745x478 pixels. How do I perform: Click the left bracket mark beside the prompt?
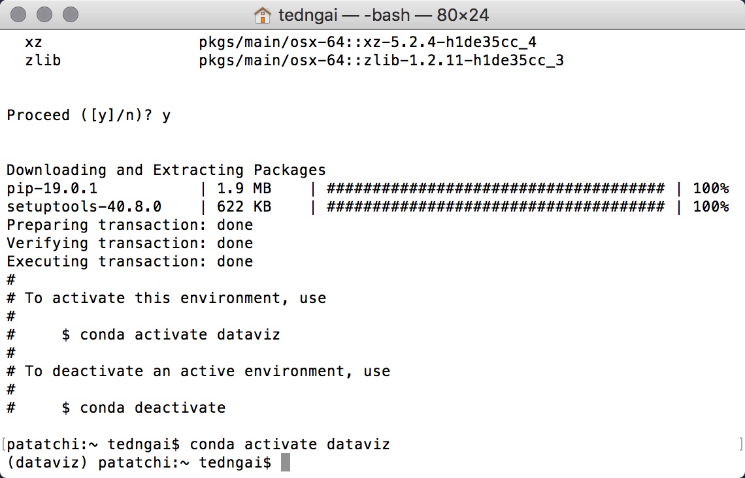[4, 445]
